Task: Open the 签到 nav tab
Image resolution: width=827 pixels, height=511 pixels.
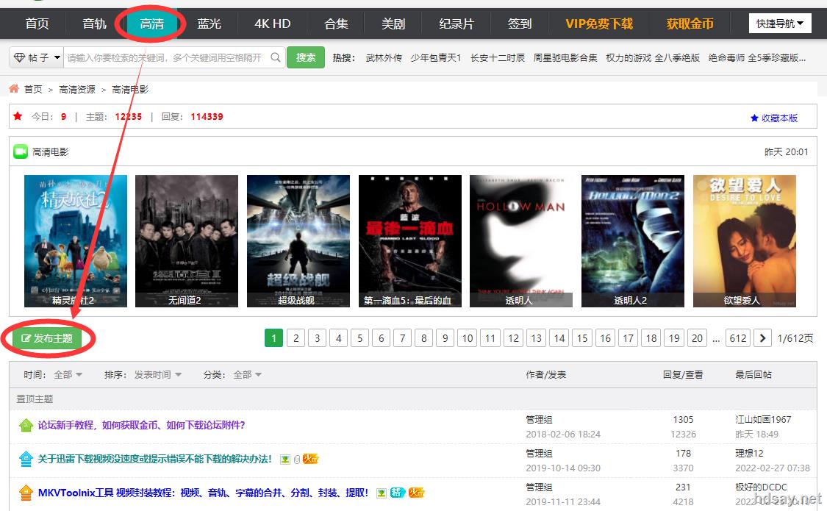Action: click(x=520, y=24)
